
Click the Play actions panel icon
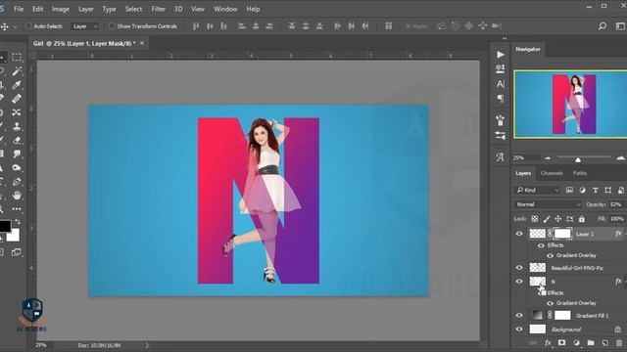point(501,55)
